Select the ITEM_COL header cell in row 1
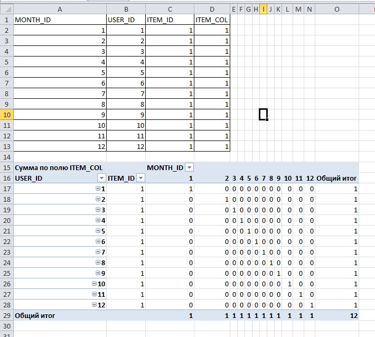 (212, 20)
